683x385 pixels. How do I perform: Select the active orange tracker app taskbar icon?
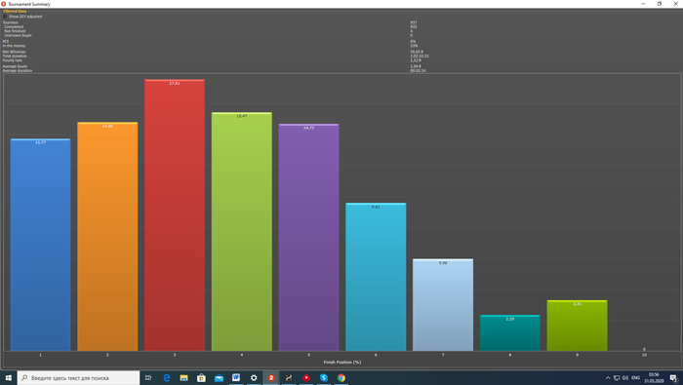(x=271, y=377)
